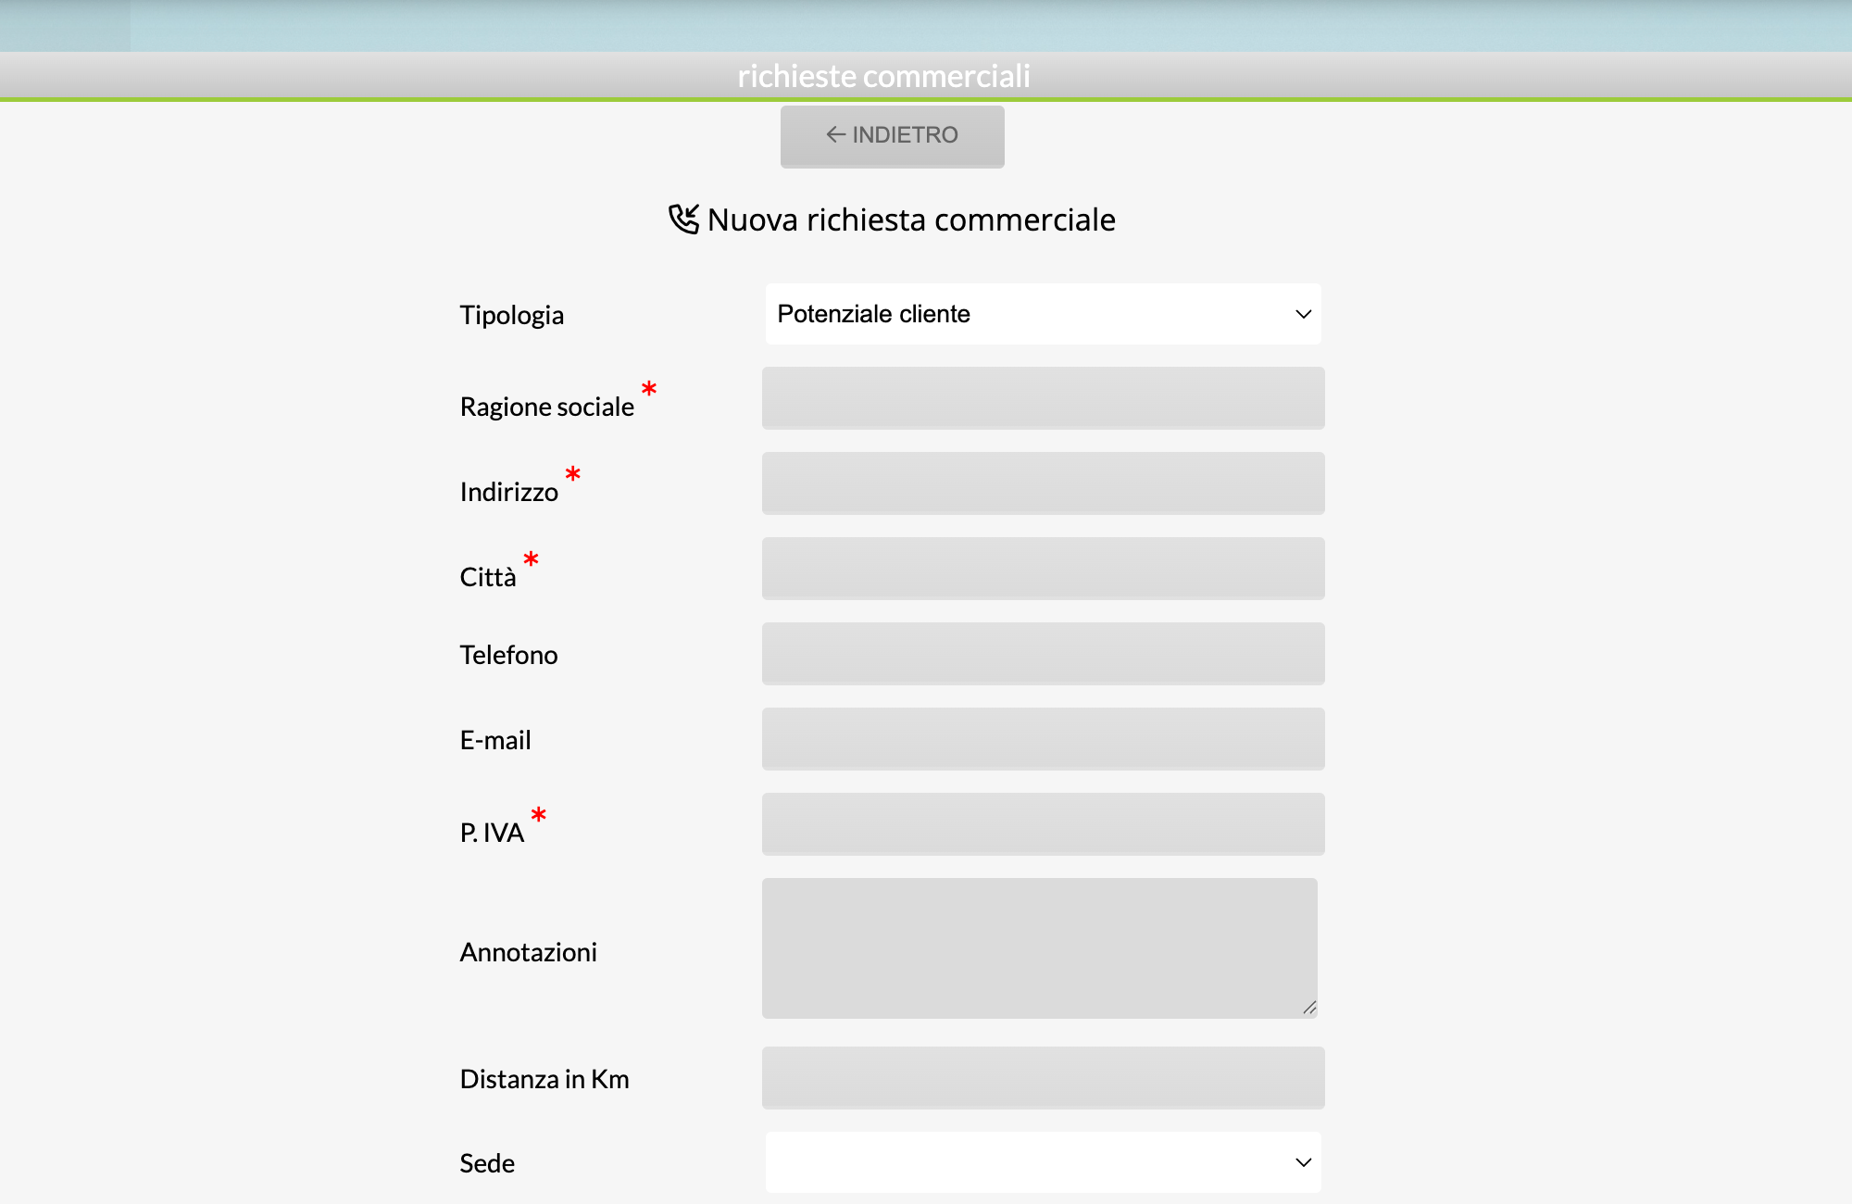Click into the Indirizzo text field

1043,483
